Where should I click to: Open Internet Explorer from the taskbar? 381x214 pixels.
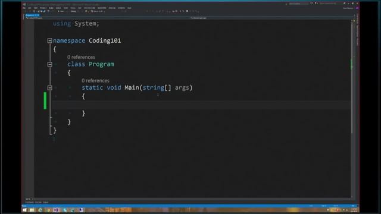point(40,210)
